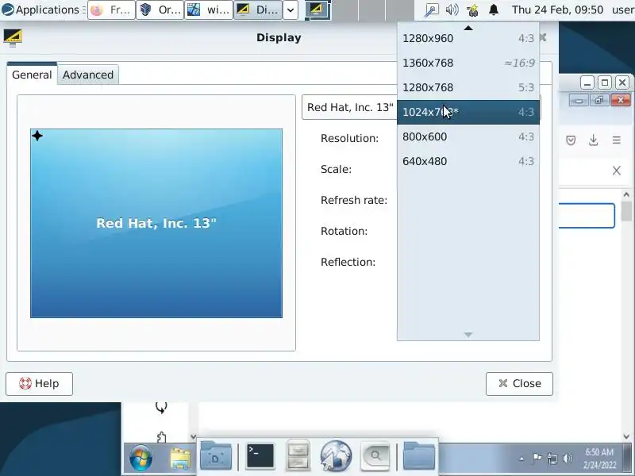Image resolution: width=635 pixels, height=476 pixels.
Task: Open the window list dropdown arrow in panel
Action: pyautogui.click(x=291, y=10)
